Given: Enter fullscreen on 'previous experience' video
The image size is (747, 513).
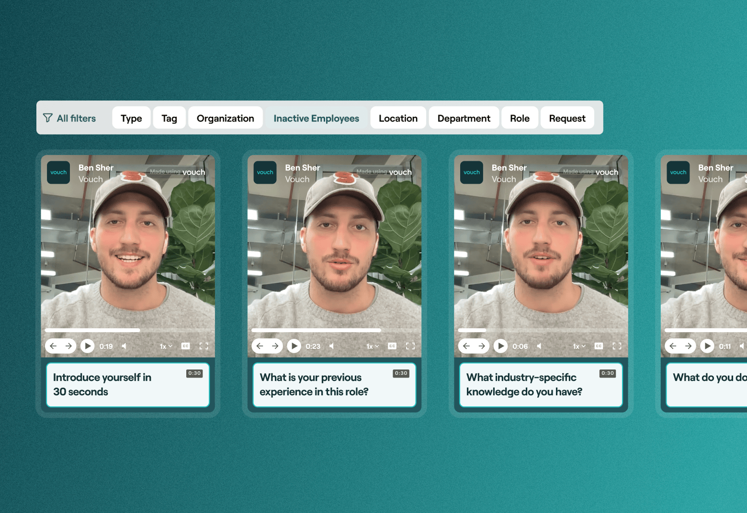Looking at the screenshot, I should [x=410, y=346].
